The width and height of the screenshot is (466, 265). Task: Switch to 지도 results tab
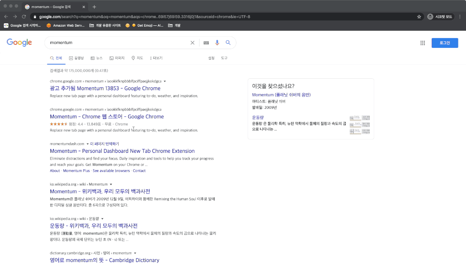coord(137,58)
